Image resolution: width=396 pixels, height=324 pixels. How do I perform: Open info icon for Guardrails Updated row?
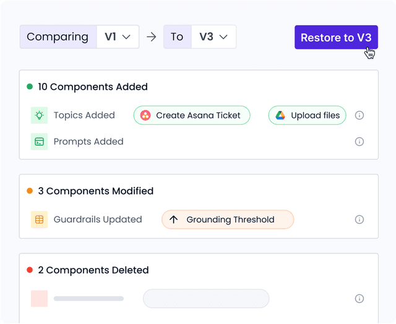point(359,220)
